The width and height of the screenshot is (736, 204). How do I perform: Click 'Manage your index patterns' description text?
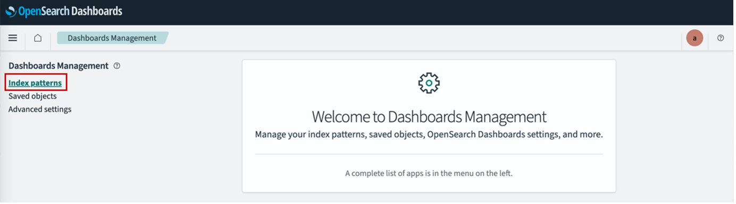tap(429, 135)
